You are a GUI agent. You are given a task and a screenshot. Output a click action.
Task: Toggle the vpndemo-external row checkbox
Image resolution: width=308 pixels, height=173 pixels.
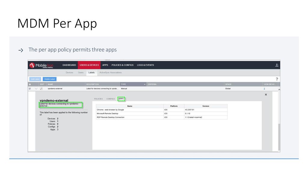click(30, 89)
